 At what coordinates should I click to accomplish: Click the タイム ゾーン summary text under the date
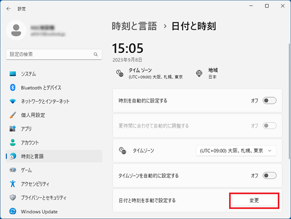(156, 73)
